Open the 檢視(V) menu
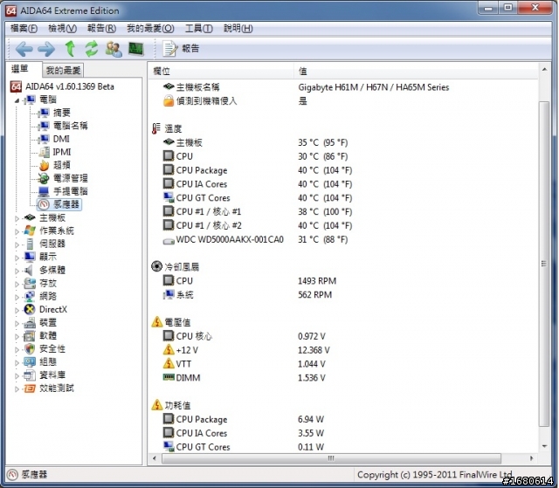The width and height of the screenshot is (559, 488). (x=62, y=28)
